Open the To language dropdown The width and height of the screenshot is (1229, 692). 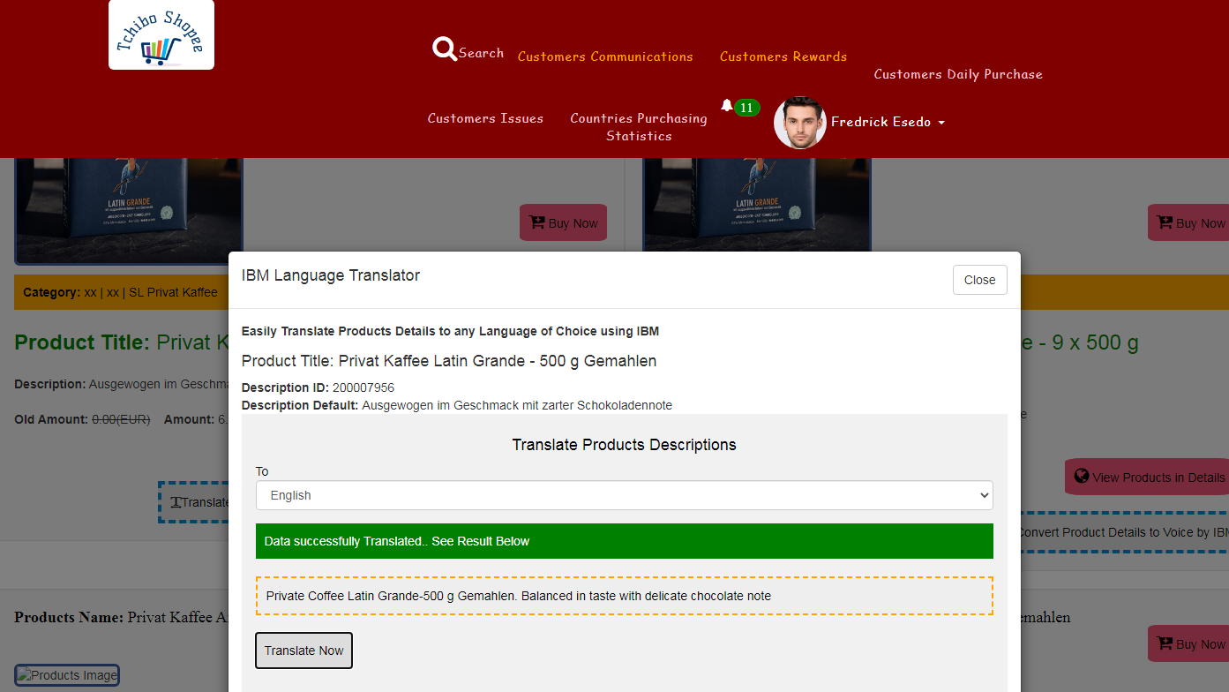pos(625,495)
